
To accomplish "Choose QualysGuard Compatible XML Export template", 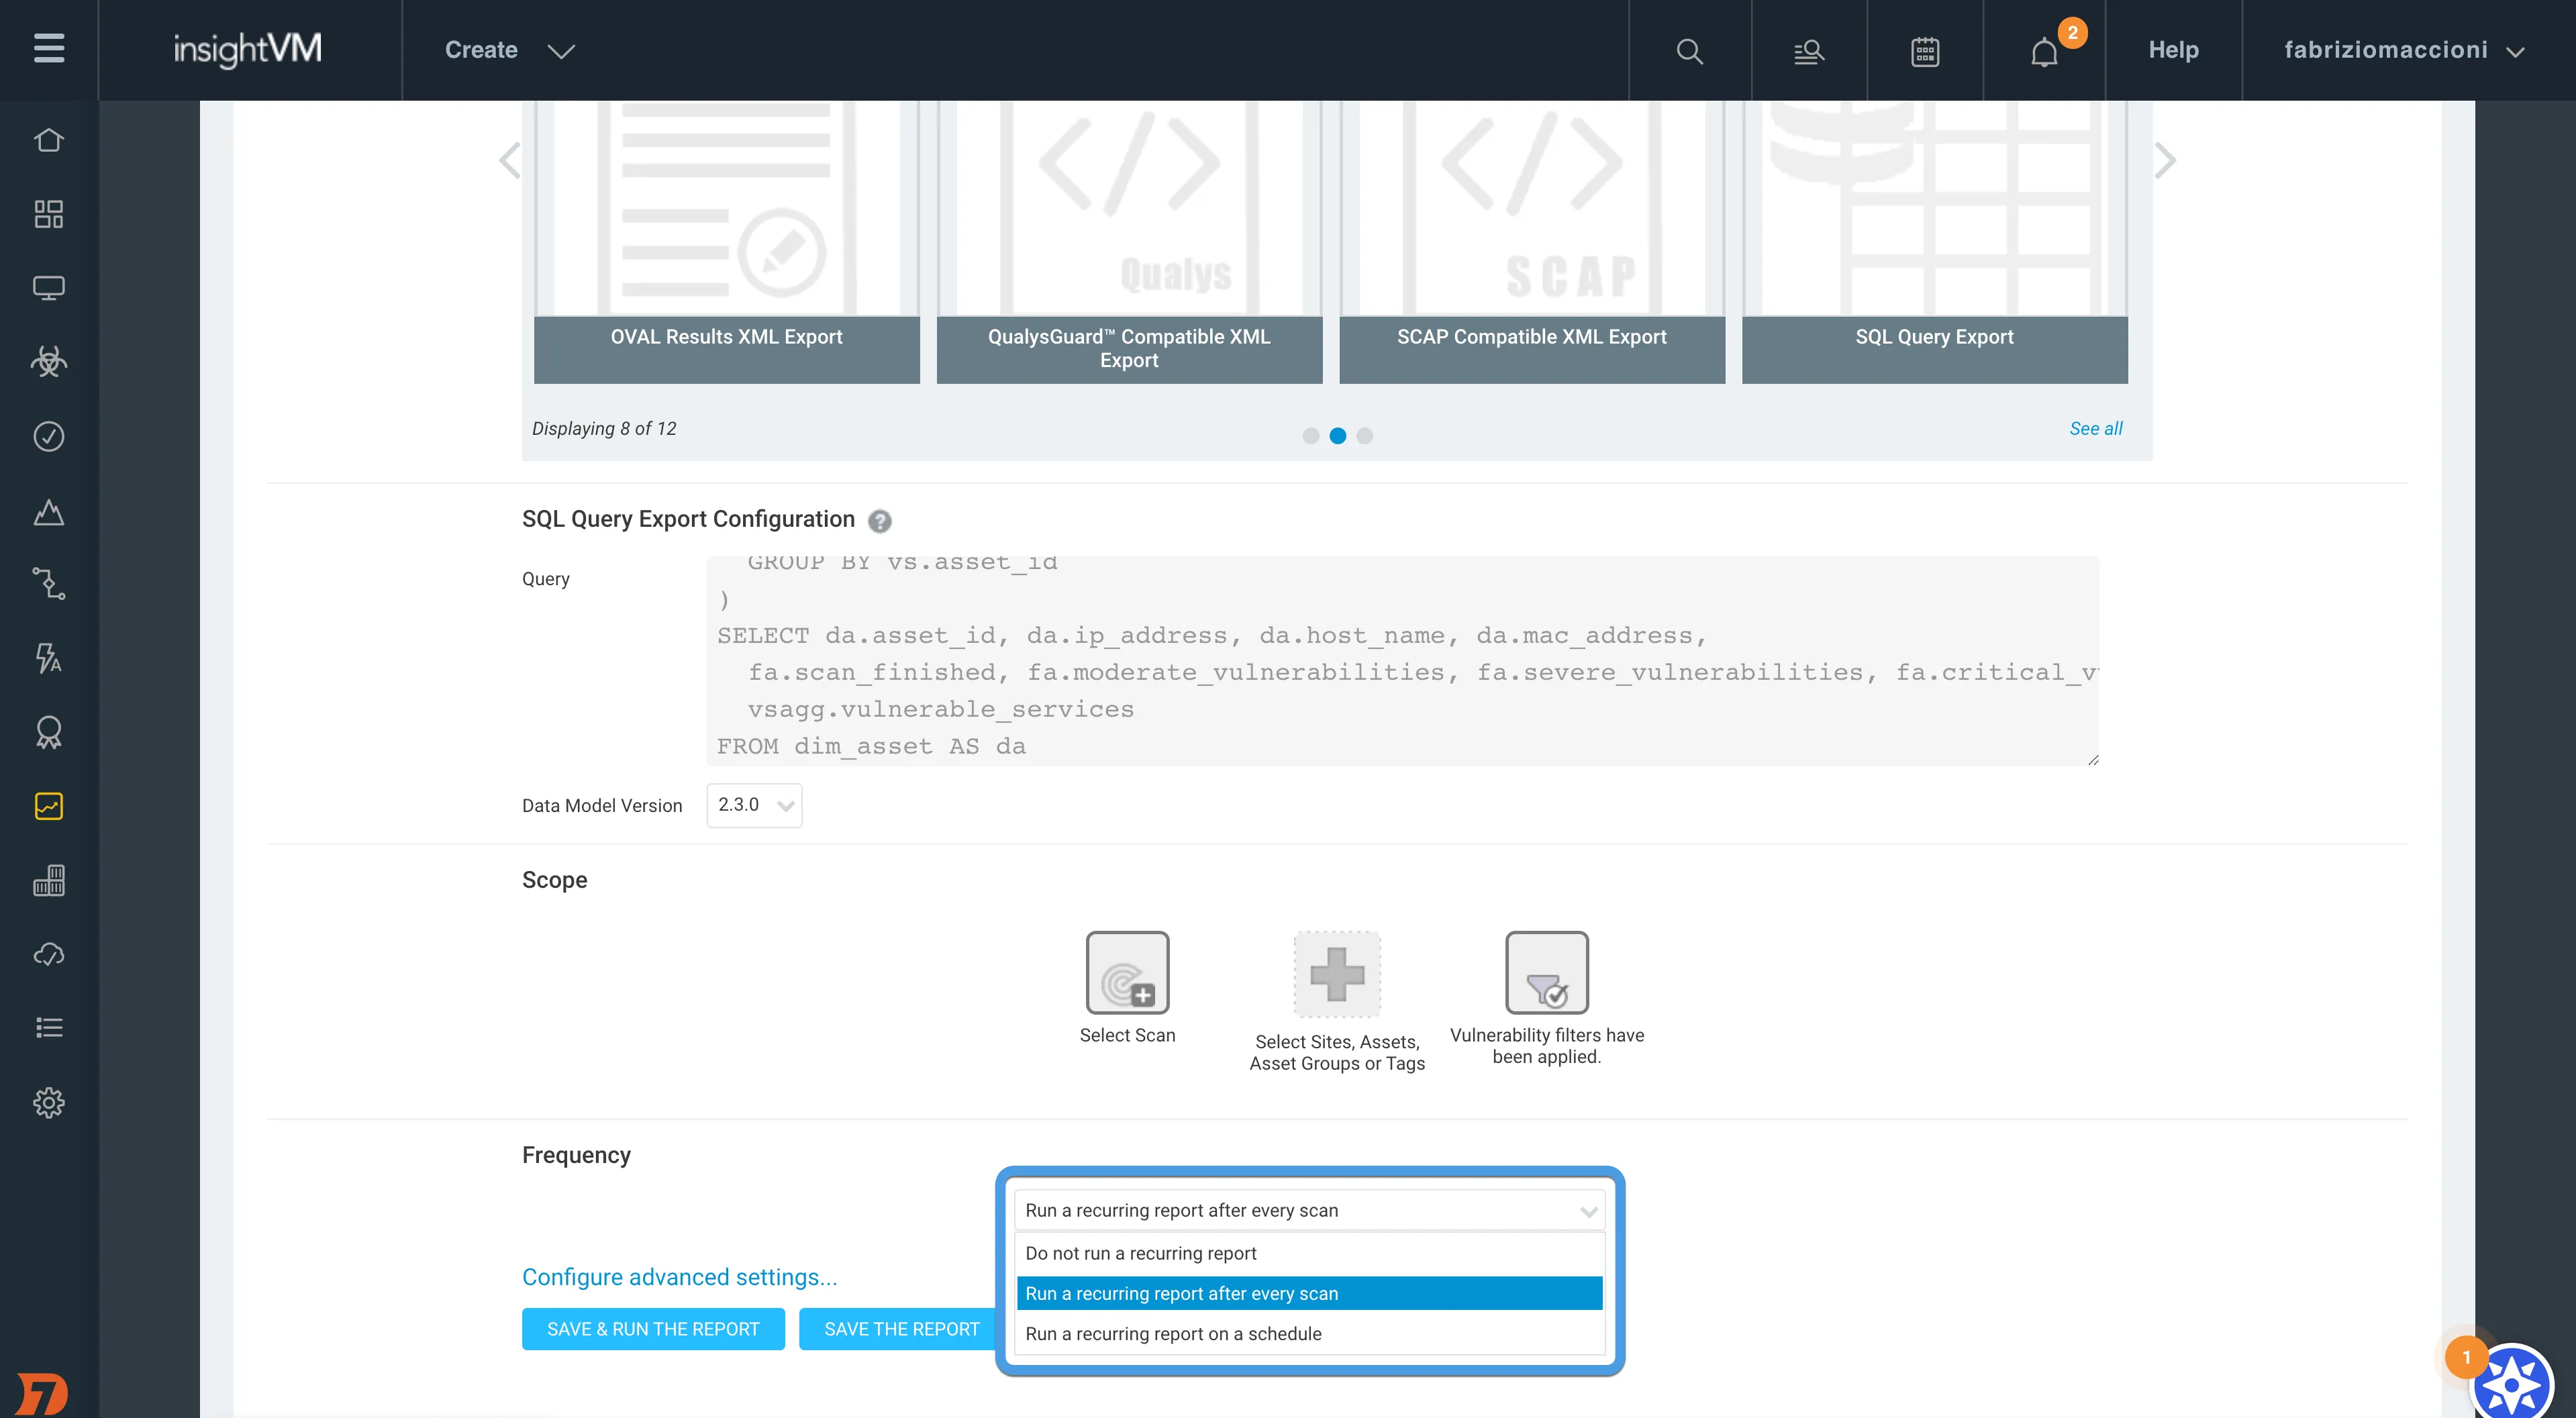I will click(1129, 242).
